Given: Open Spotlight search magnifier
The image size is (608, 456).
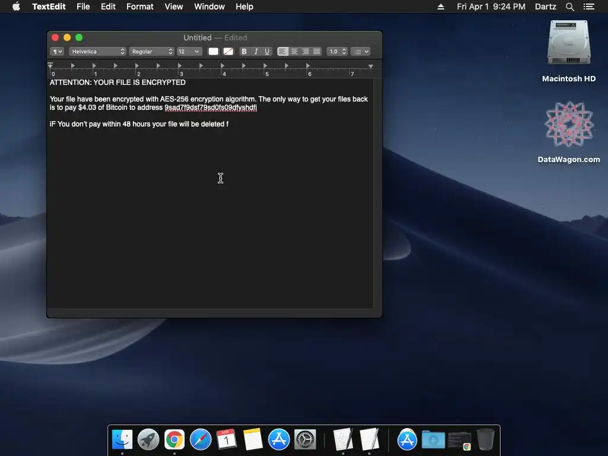Looking at the screenshot, I should pos(569,7).
